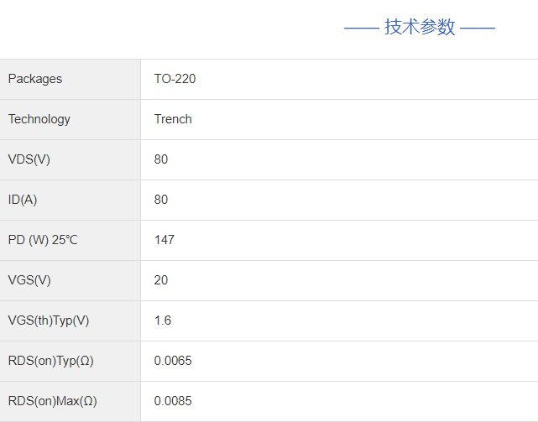Select the 0.0085 resistance value

pyautogui.click(x=173, y=401)
